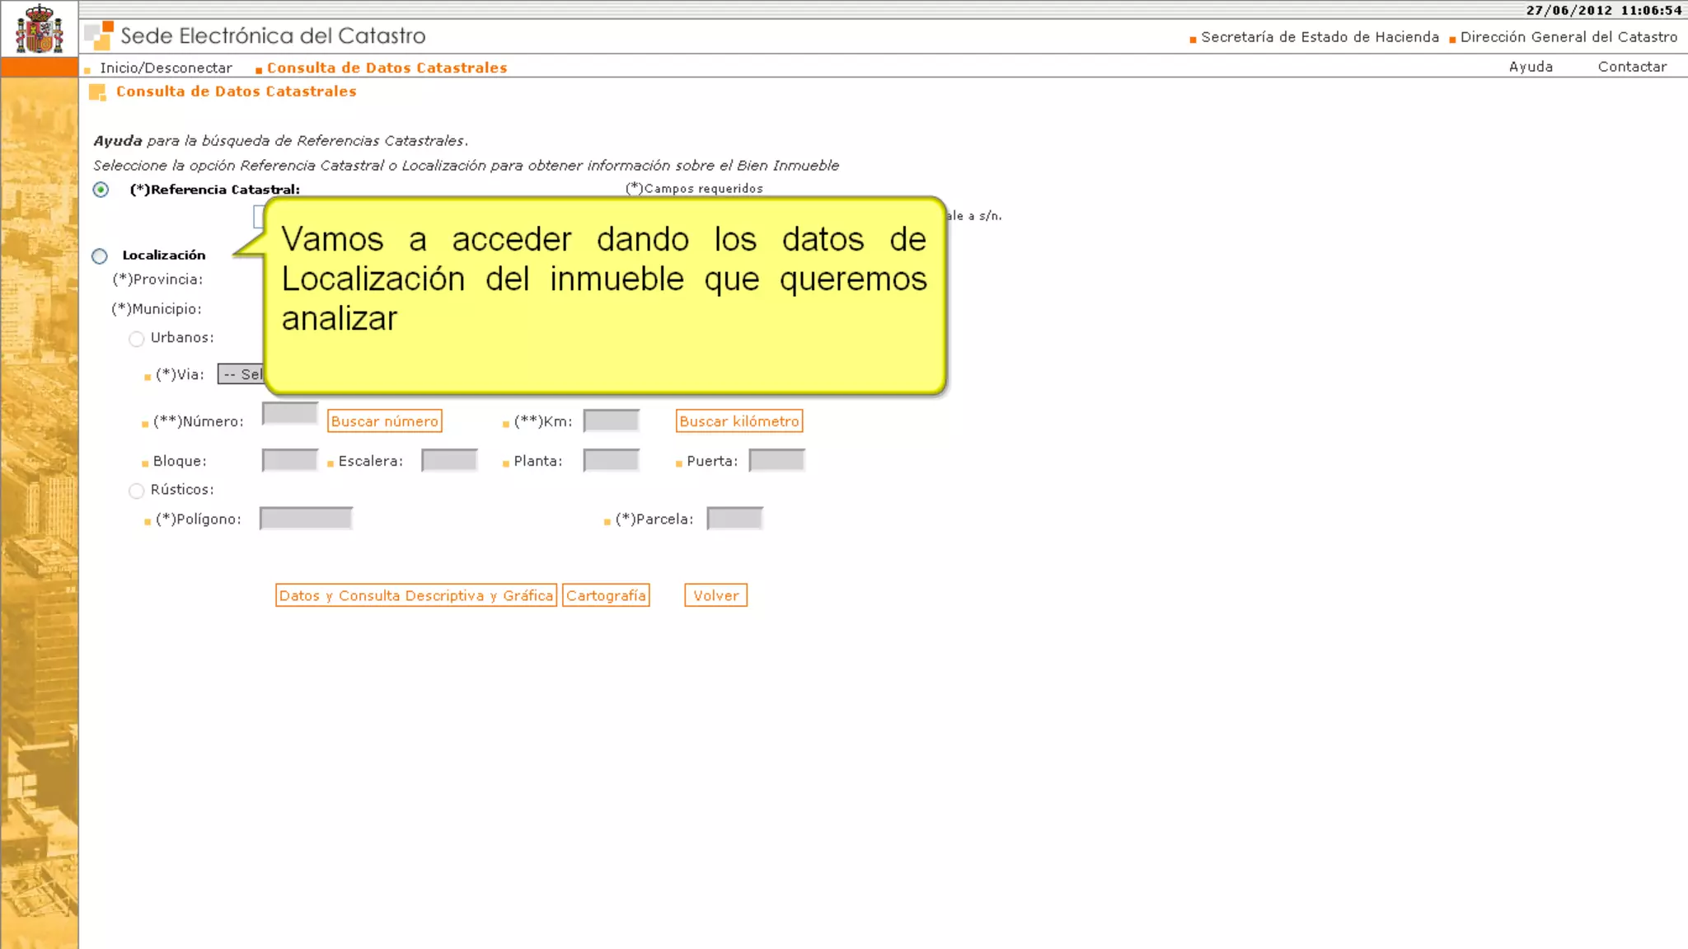Select the Referencia Catastral radio button
Screen dimensions: 1688x949
[101, 190]
